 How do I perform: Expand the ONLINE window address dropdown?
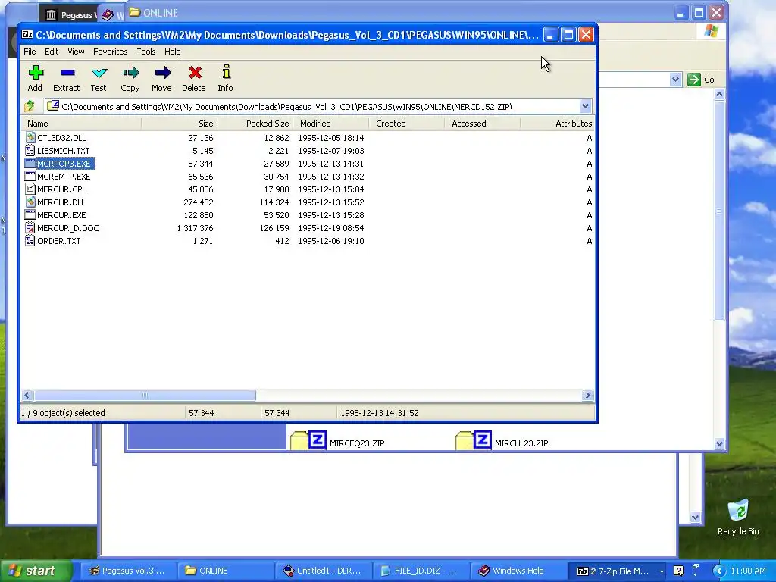[675, 79]
